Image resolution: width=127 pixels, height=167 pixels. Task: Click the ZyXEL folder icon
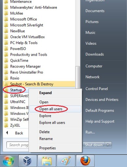point(6,125)
